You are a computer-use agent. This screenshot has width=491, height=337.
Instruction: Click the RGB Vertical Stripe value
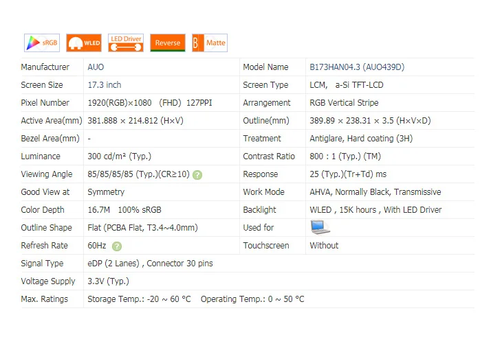click(x=344, y=103)
